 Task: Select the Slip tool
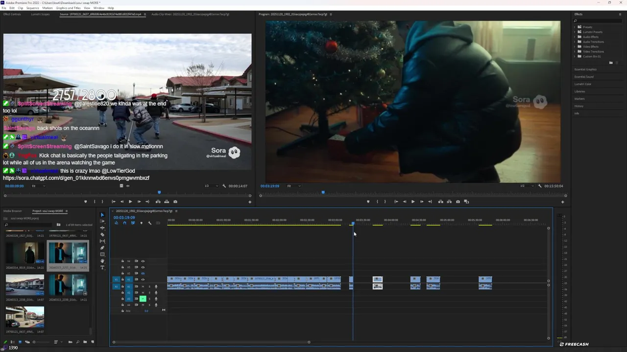click(x=102, y=241)
